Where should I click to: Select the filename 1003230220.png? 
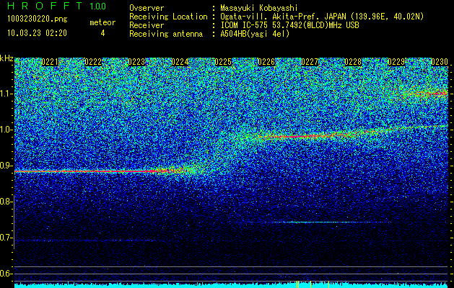coord(38,19)
